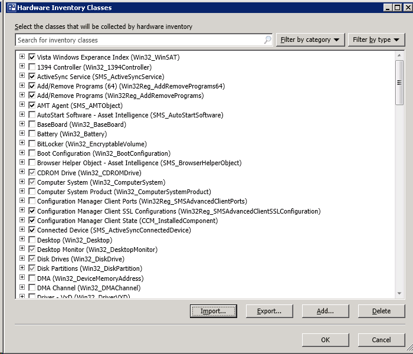Expand Disk Partitions node
This screenshot has width=413, height=354.
click(22, 268)
